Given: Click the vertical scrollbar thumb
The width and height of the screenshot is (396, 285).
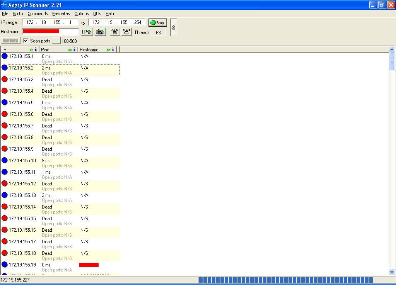Looking at the screenshot, I should coord(392,62).
